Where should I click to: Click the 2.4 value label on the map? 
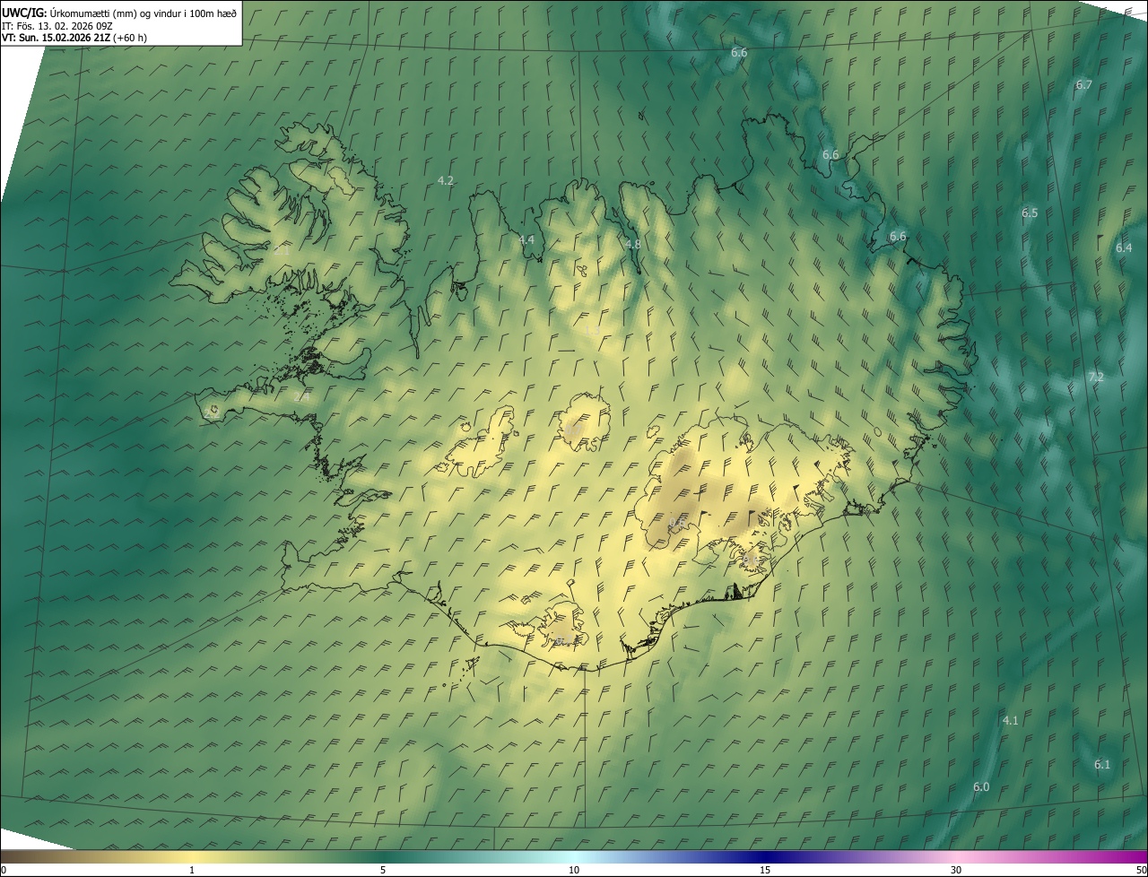click(x=302, y=395)
